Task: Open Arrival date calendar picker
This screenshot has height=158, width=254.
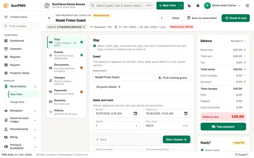Action: pyautogui.click(x=135, y=113)
